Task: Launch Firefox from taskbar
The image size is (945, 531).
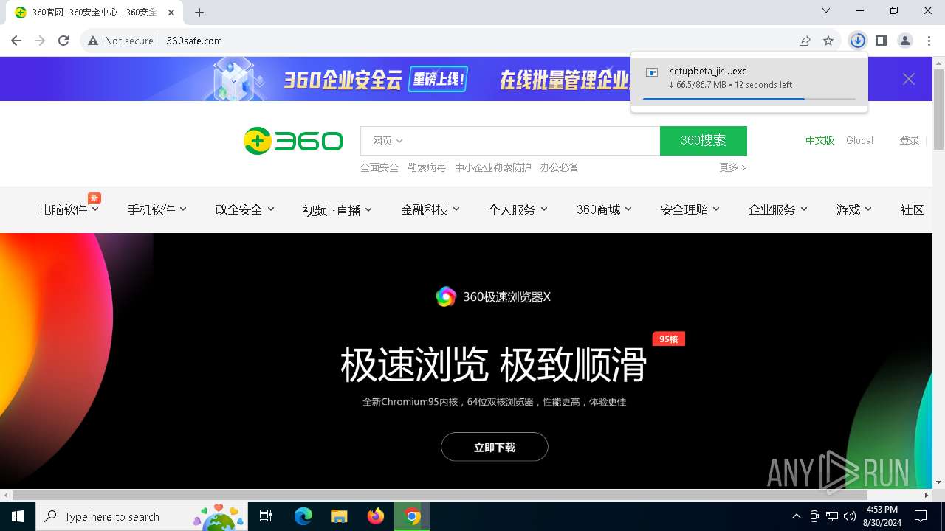Action: point(376,516)
